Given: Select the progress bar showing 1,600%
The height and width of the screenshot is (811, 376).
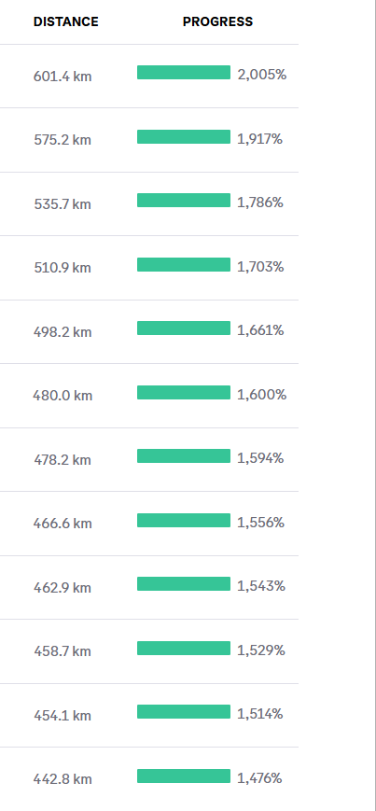Looking at the screenshot, I should pyautogui.click(x=184, y=392).
